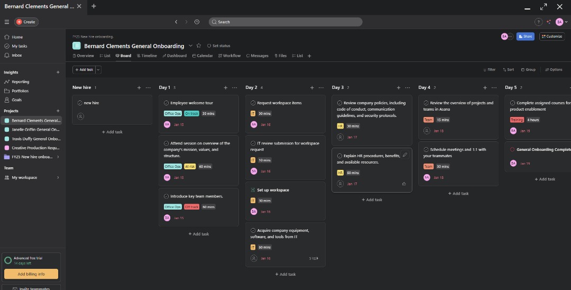Switch to the Workflow tab

tap(229, 56)
